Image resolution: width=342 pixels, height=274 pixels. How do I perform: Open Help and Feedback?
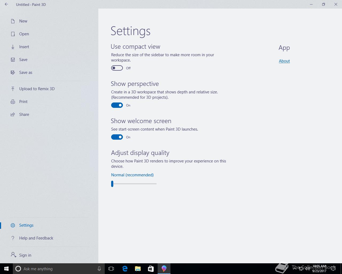click(x=36, y=238)
